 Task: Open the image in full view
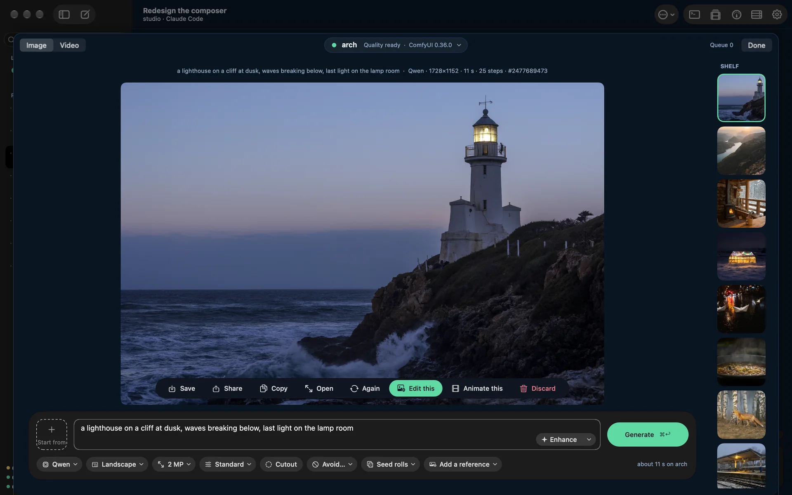(319, 389)
